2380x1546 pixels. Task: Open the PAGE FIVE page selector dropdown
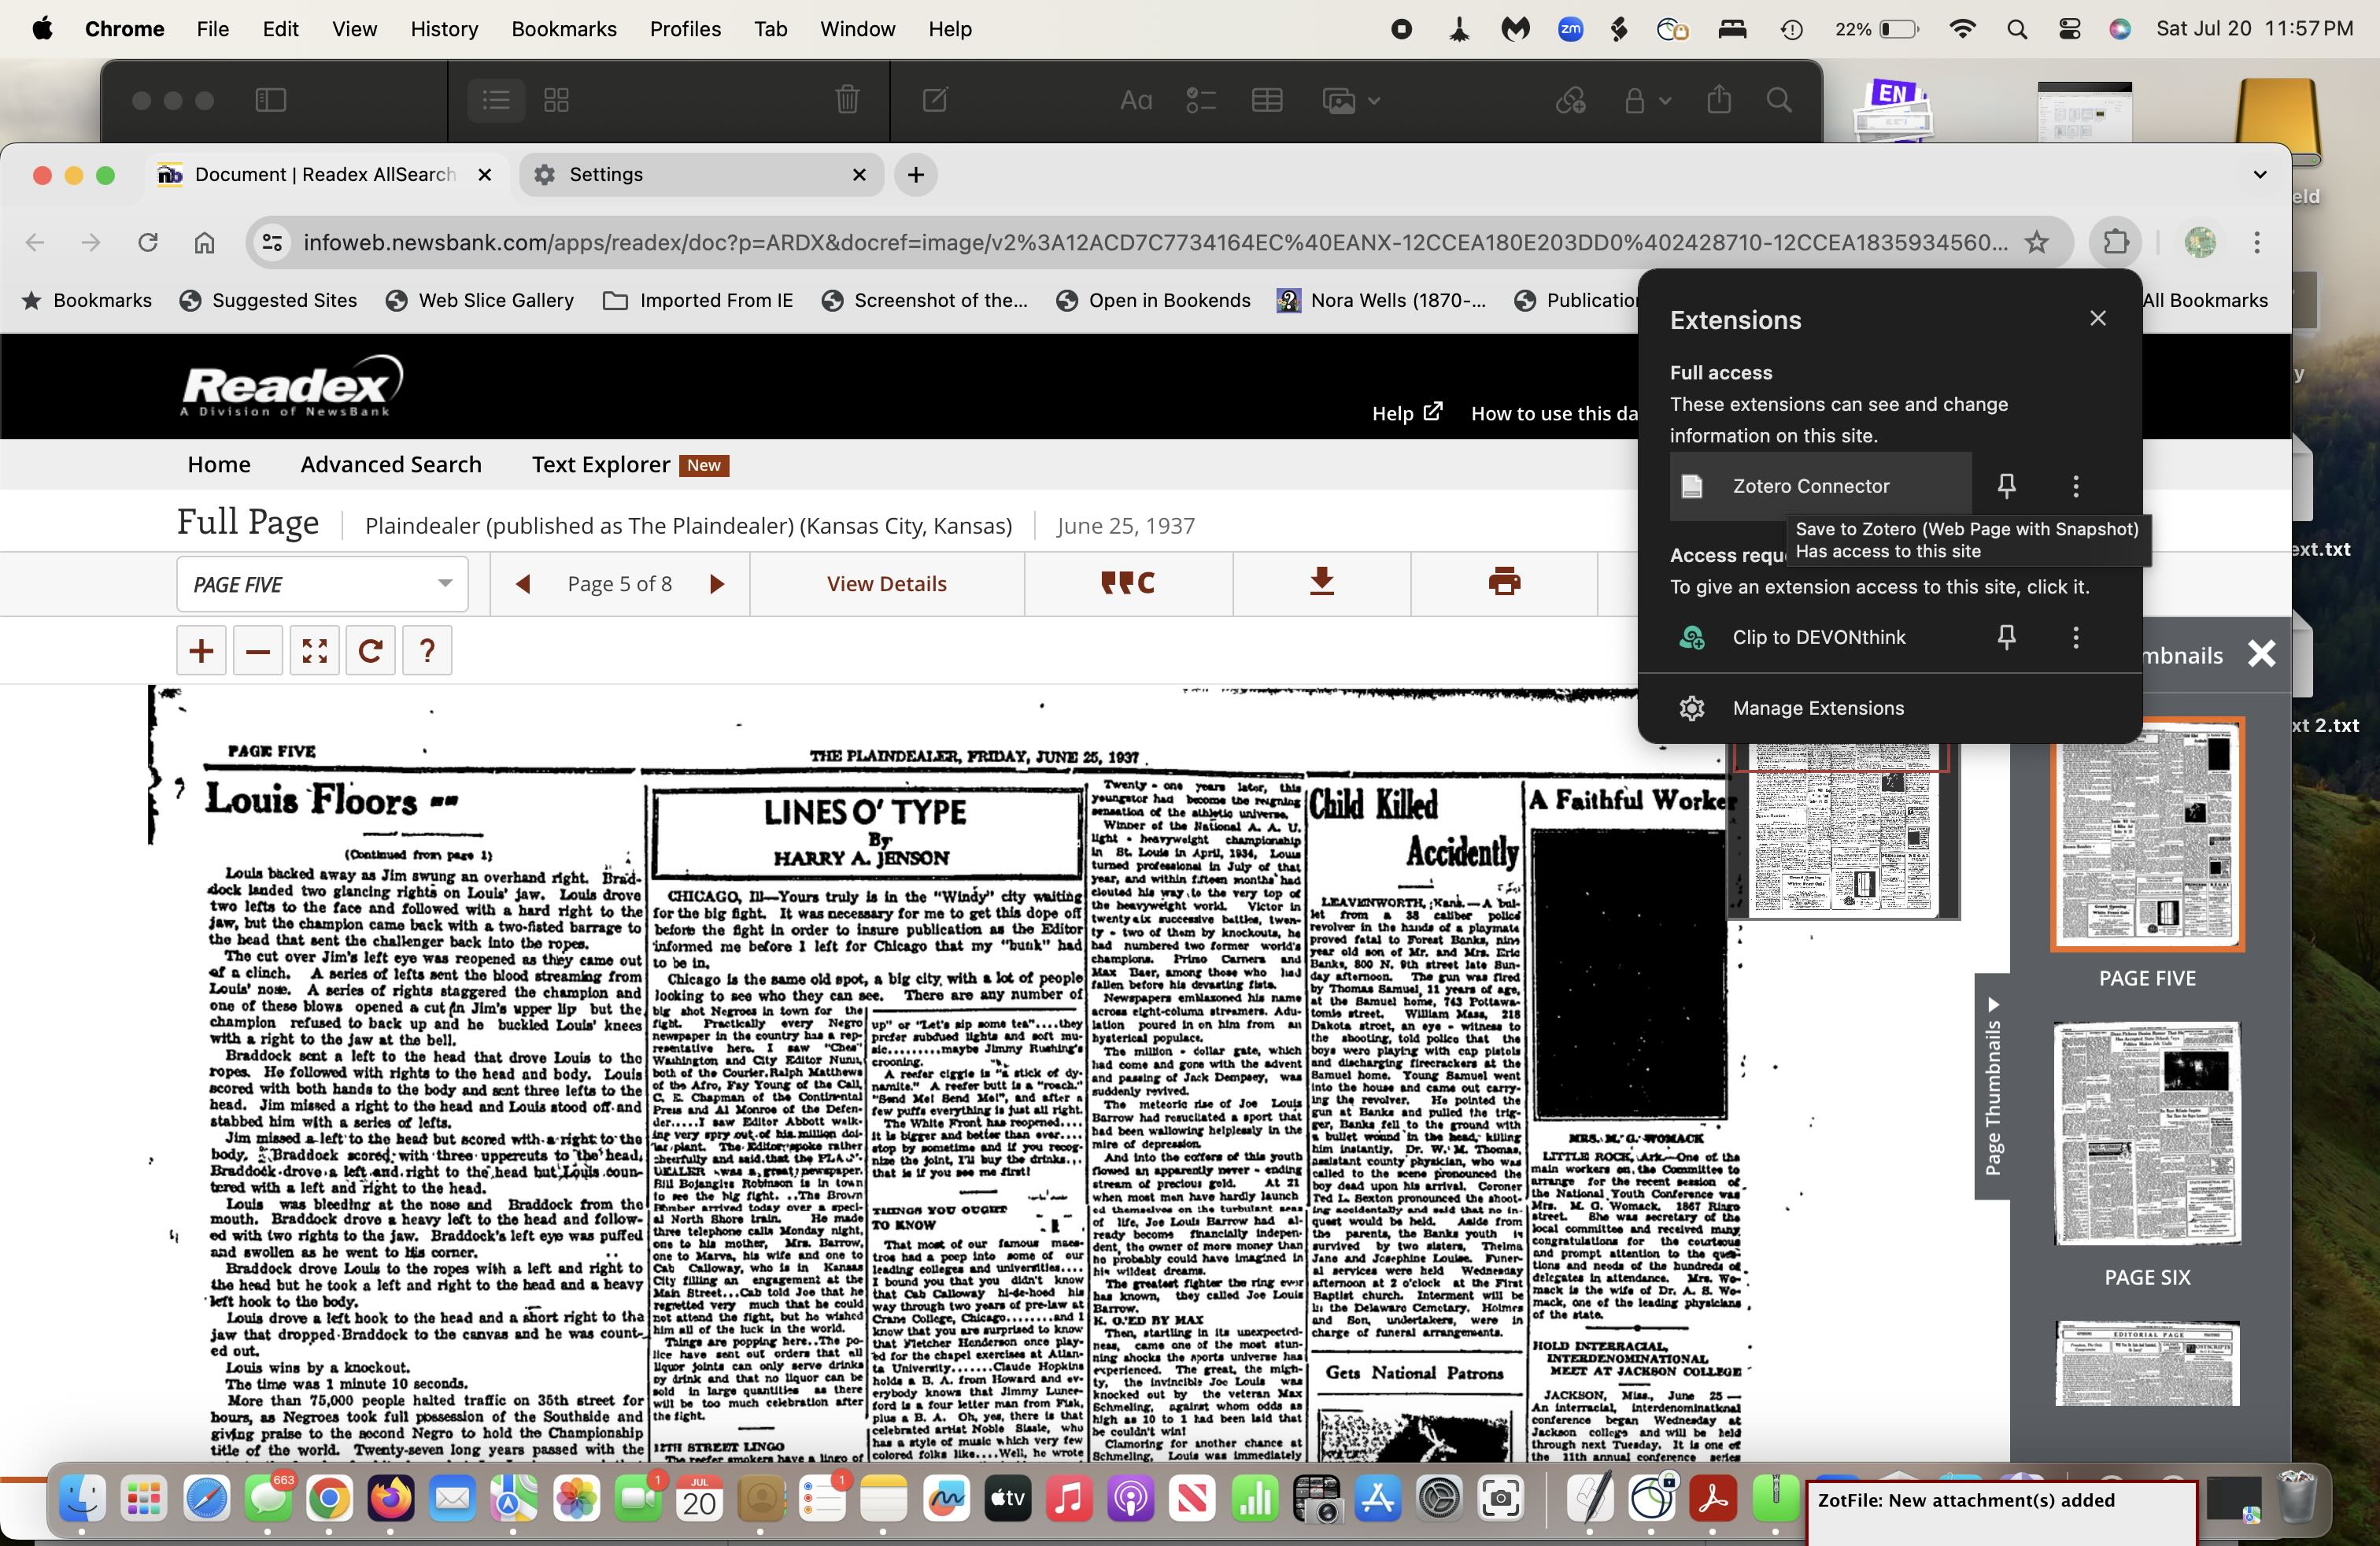[322, 584]
